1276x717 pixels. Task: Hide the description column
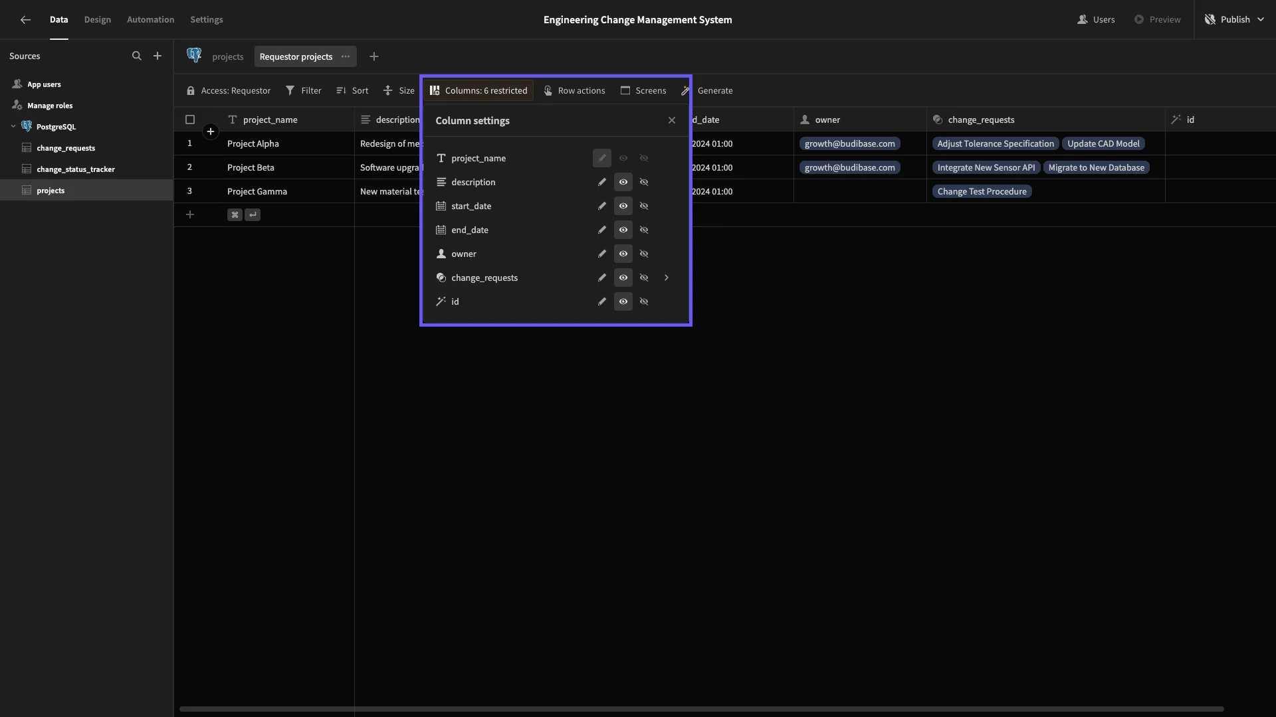coord(644,182)
